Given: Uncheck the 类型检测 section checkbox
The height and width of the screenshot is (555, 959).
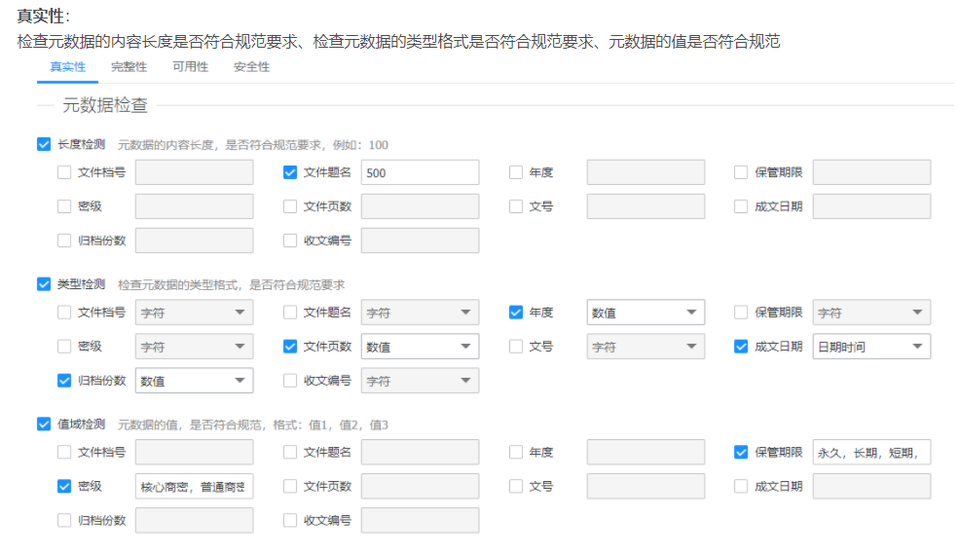Looking at the screenshot, I should point(44,284).
